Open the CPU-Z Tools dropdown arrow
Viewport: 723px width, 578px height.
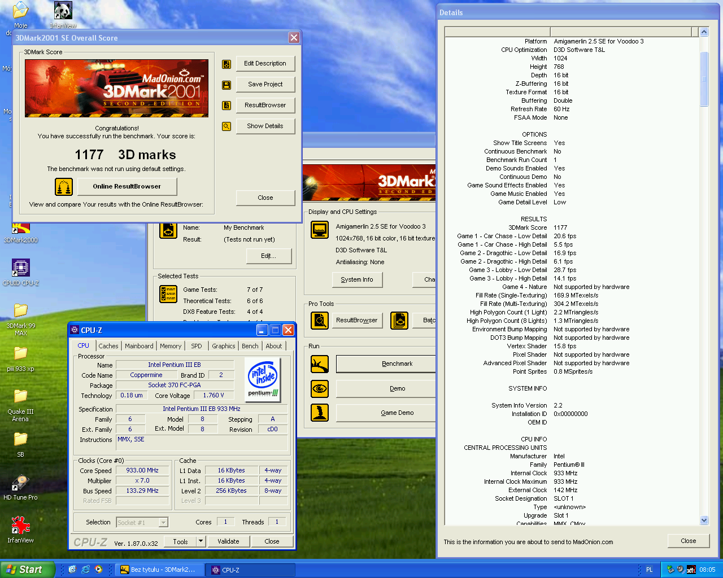(x=200, y=541)
